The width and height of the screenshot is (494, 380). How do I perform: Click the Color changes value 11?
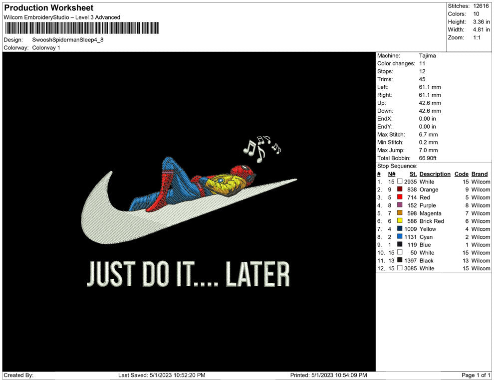pyautogui.click(x=422, y=63)
